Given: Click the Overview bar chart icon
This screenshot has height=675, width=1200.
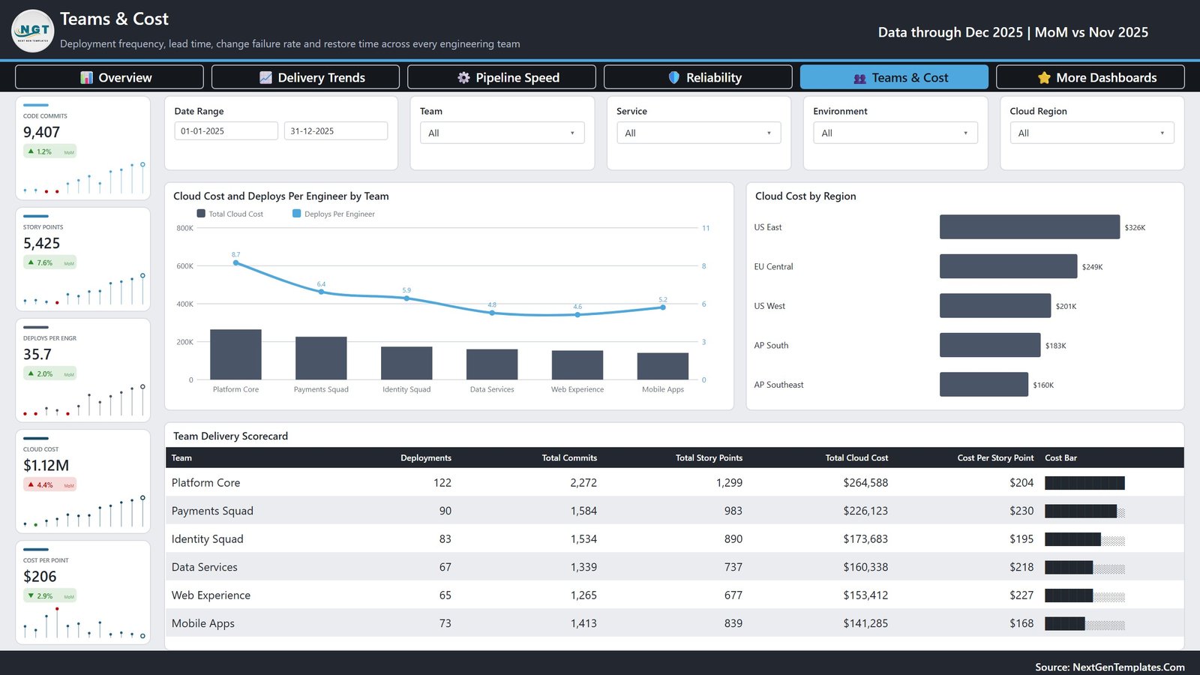Looking at the screenshot, I should [x=87, y=77].
